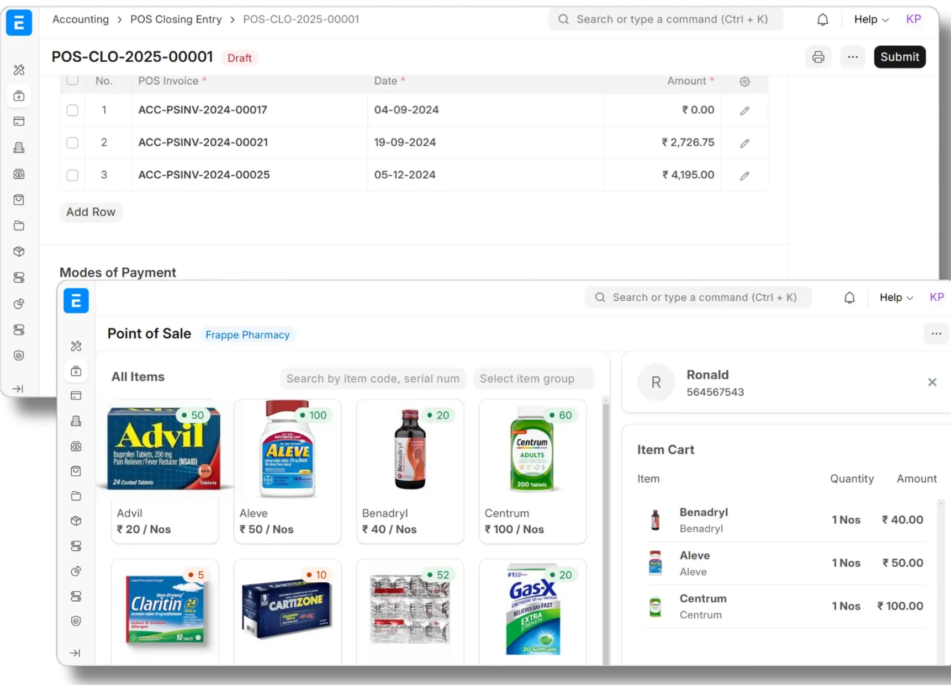Add Aleve item card to cart
The width and height of the screenshot is (951, 685).
point(287,472)
